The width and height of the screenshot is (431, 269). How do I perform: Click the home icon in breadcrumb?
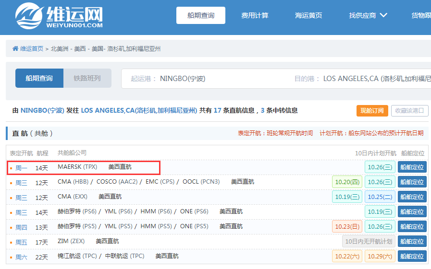(x=15, y=49)
